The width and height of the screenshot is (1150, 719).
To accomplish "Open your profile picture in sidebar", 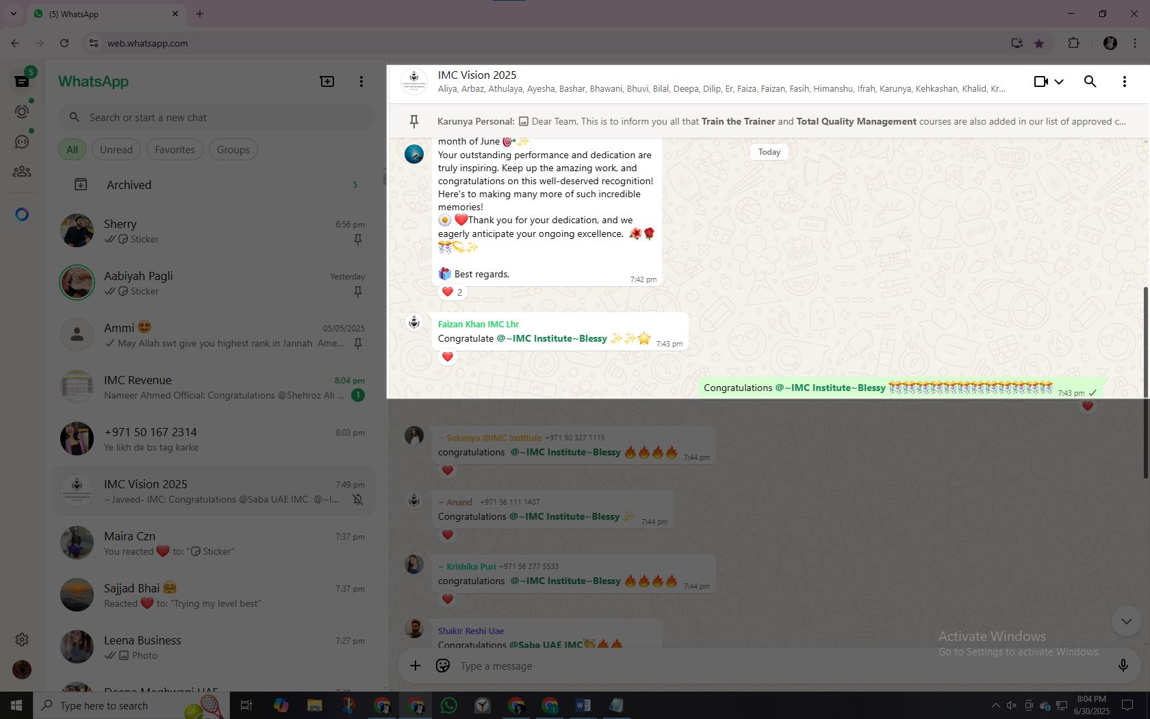I will [22, 670].
